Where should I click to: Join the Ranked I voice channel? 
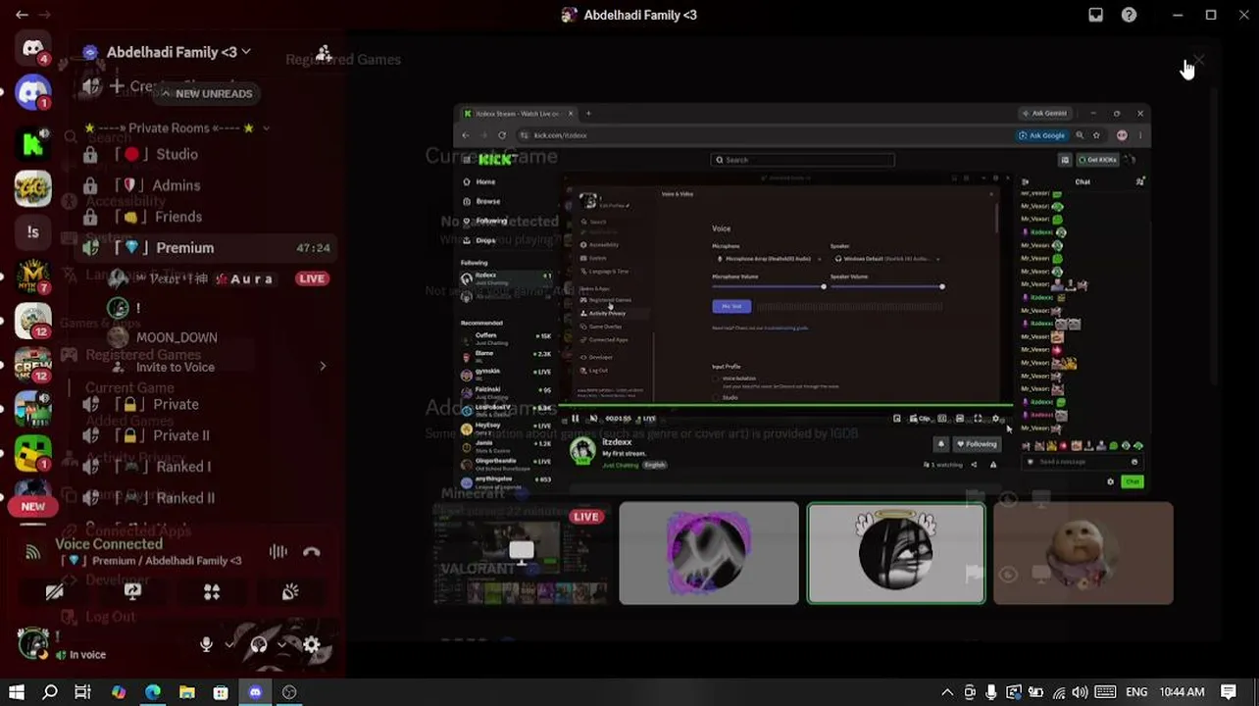tap(206, 467)
